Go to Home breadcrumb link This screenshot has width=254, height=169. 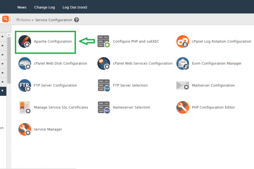pos(25,20)
